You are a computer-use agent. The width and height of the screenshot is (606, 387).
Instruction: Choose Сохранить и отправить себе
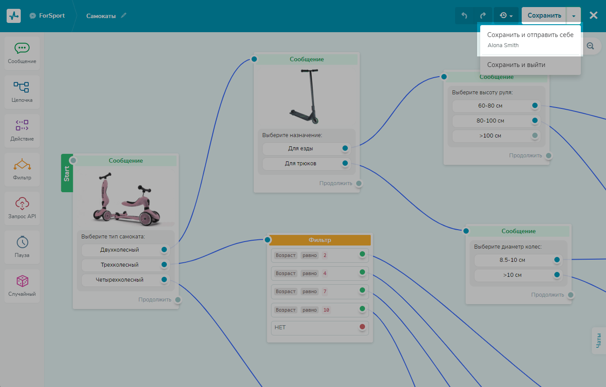pos(530,35)
